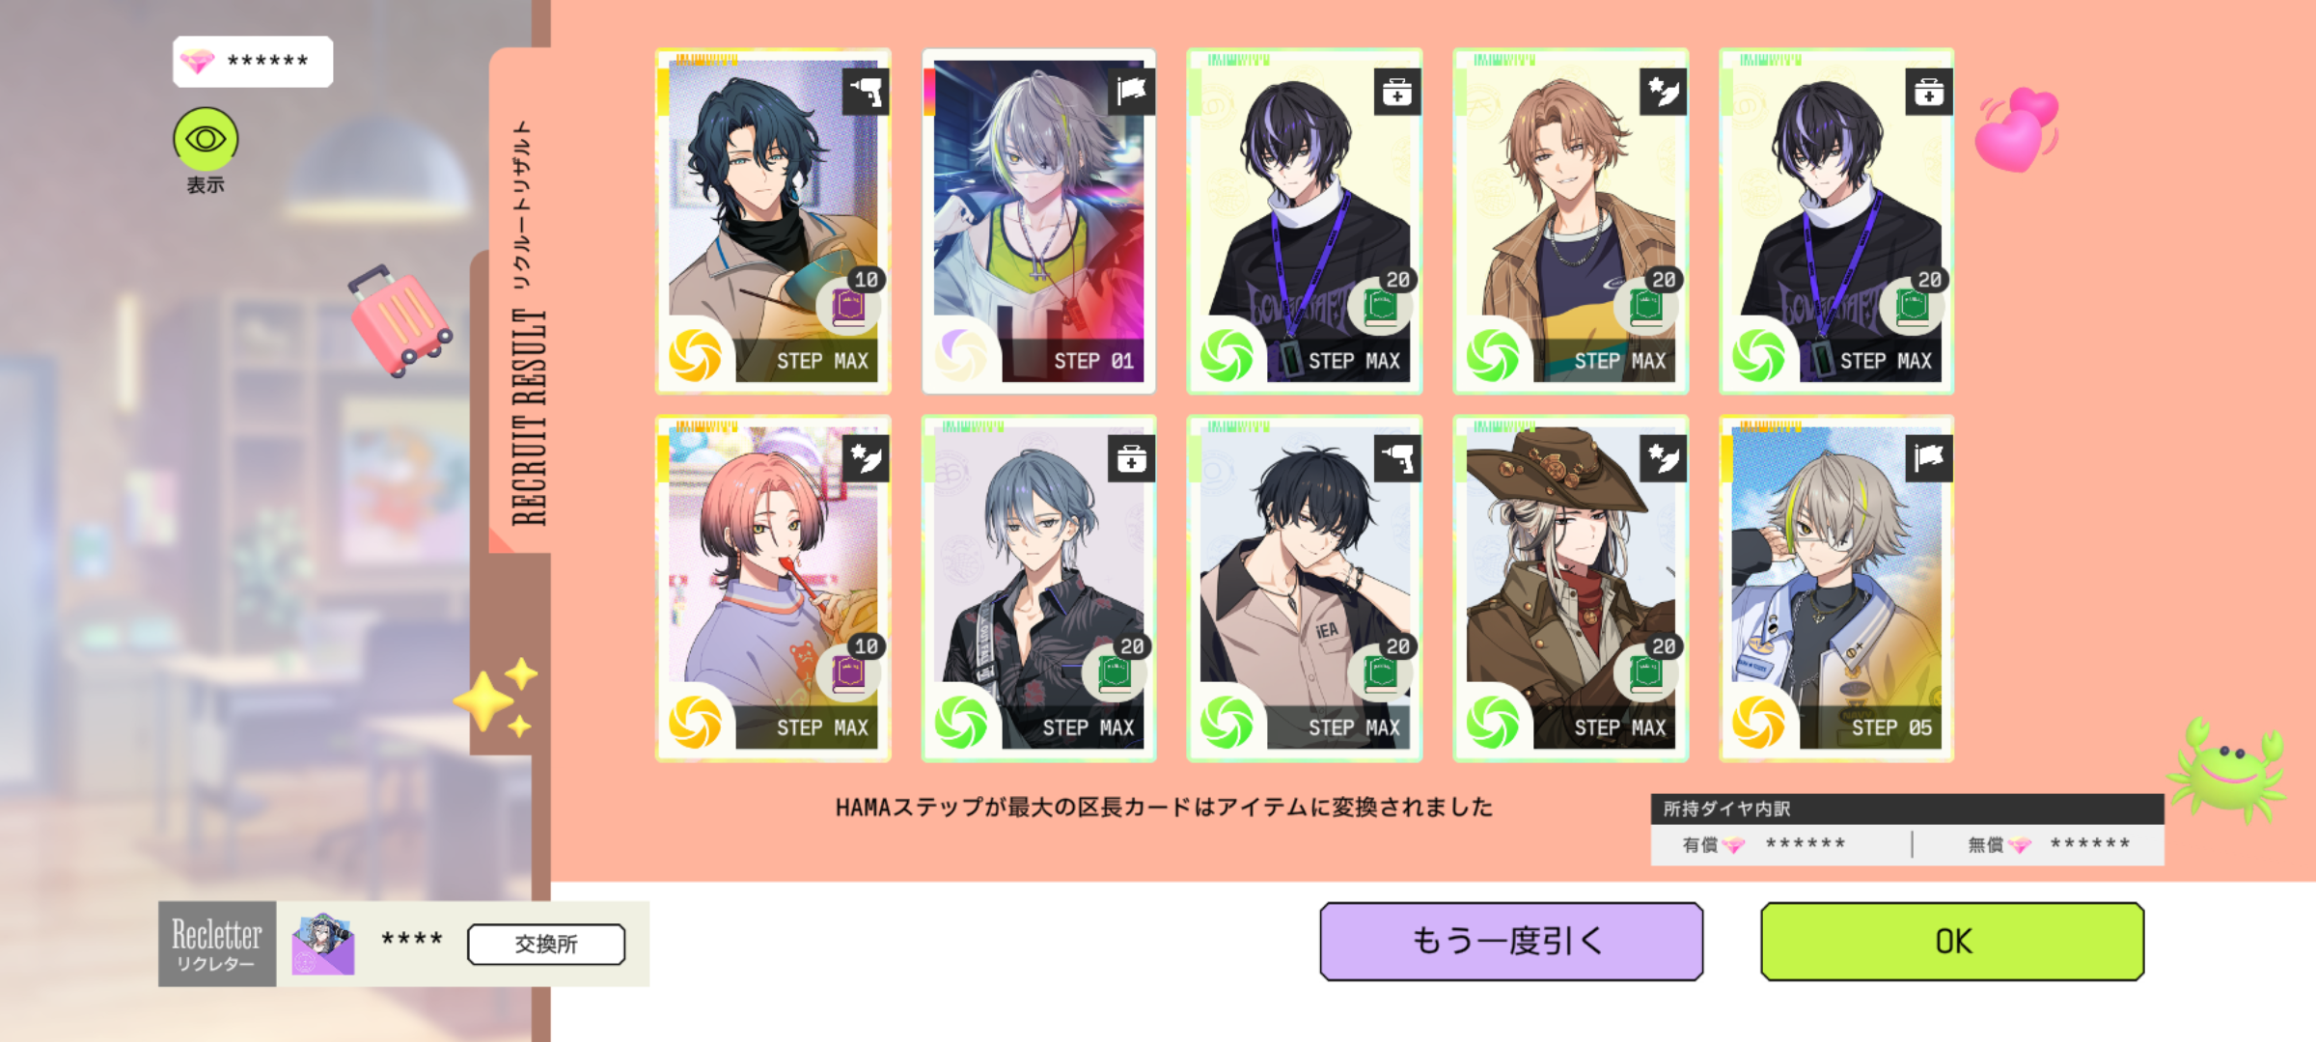Screen dimensions: 2316x1042
Task: Click the flag icon on STEP 01 card
Action: (1131, 92)
